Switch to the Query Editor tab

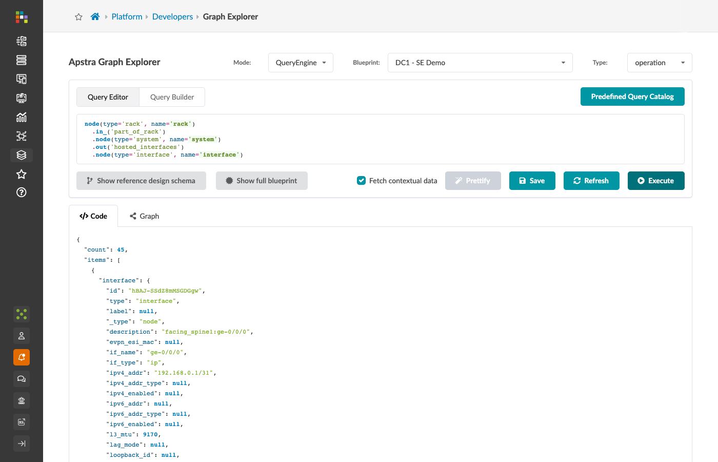[108, 97]
